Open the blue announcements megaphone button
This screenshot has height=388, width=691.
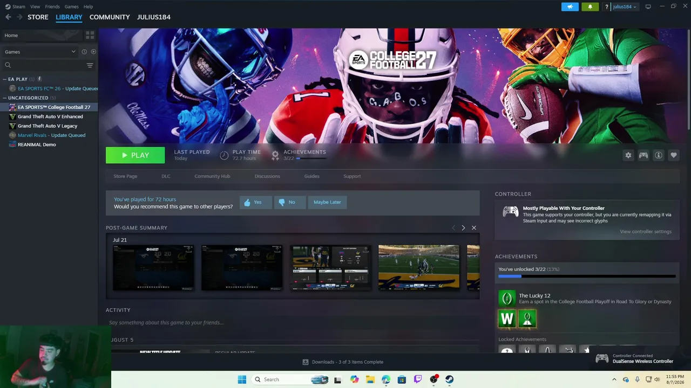click(x=570, y=6)
